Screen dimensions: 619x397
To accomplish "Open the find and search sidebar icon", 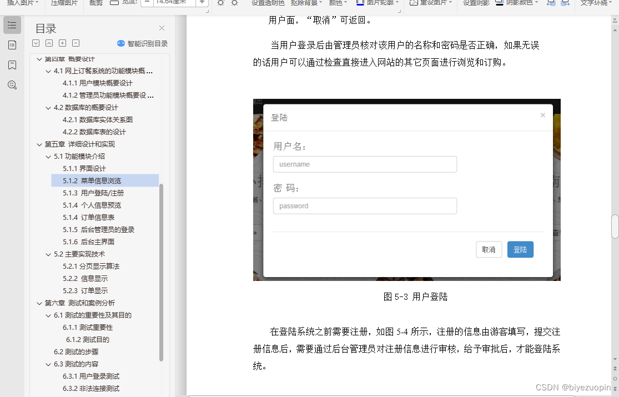I will click(12, 84).
